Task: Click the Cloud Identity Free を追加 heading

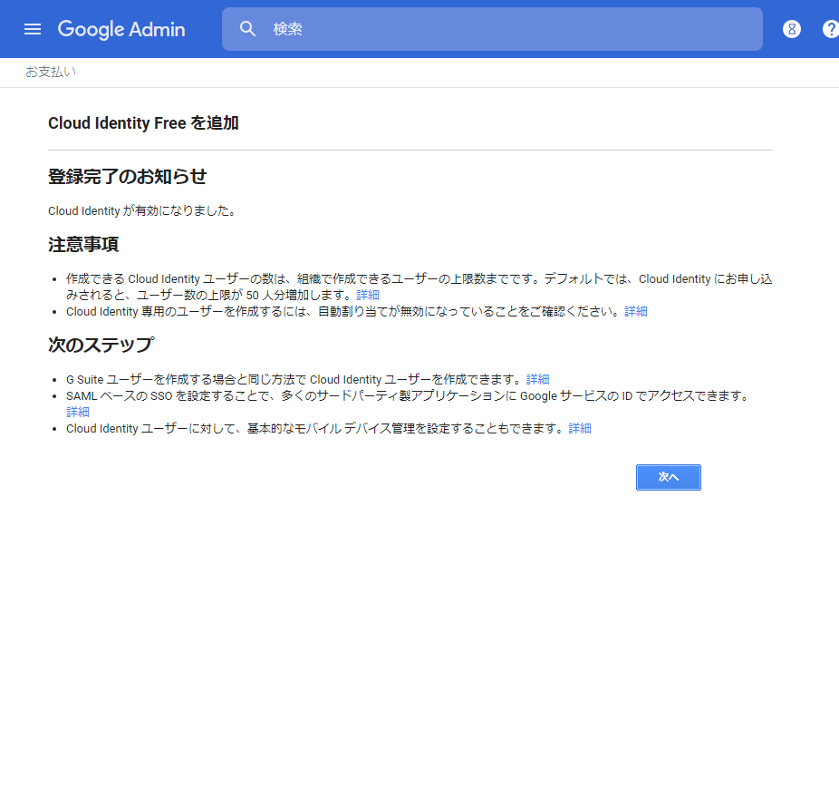Action: pos(143,123)
